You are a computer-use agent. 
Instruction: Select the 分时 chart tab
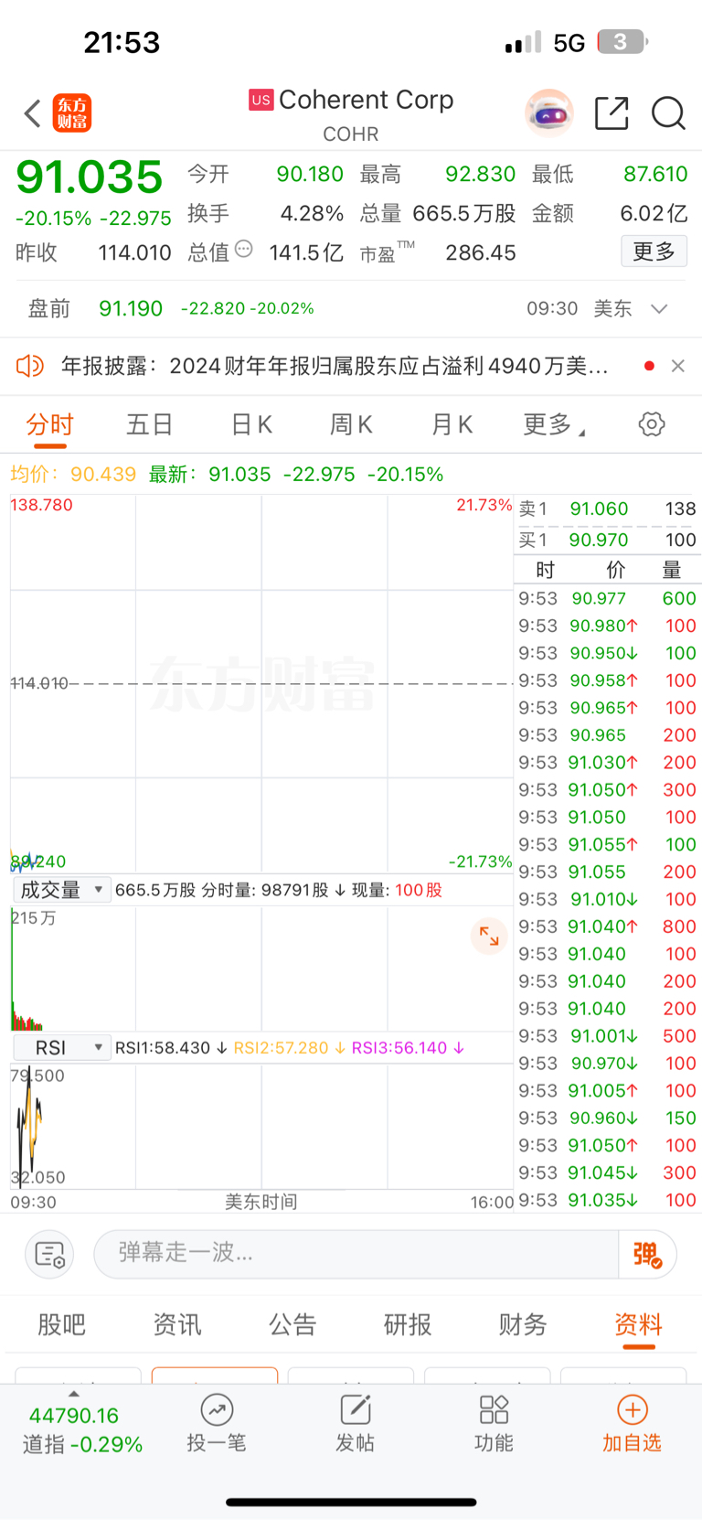pyautogui.click(x=49, y=425)
